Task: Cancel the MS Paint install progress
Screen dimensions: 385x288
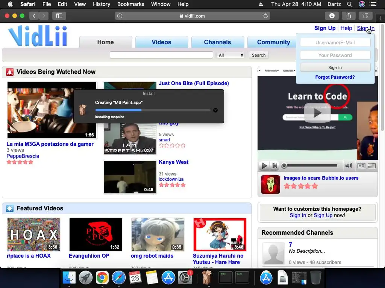Action: 215,110
